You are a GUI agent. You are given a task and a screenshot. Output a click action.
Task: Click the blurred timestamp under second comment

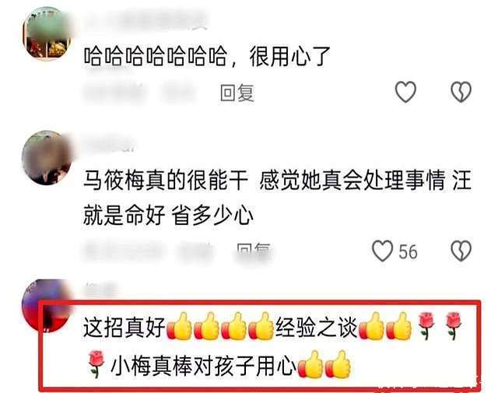tap(122, 251)
